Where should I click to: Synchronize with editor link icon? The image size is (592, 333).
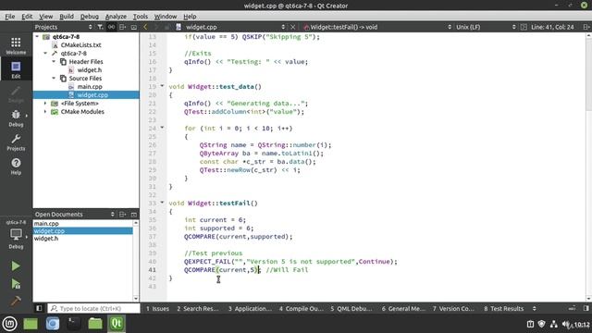click(x=111, y=27)
